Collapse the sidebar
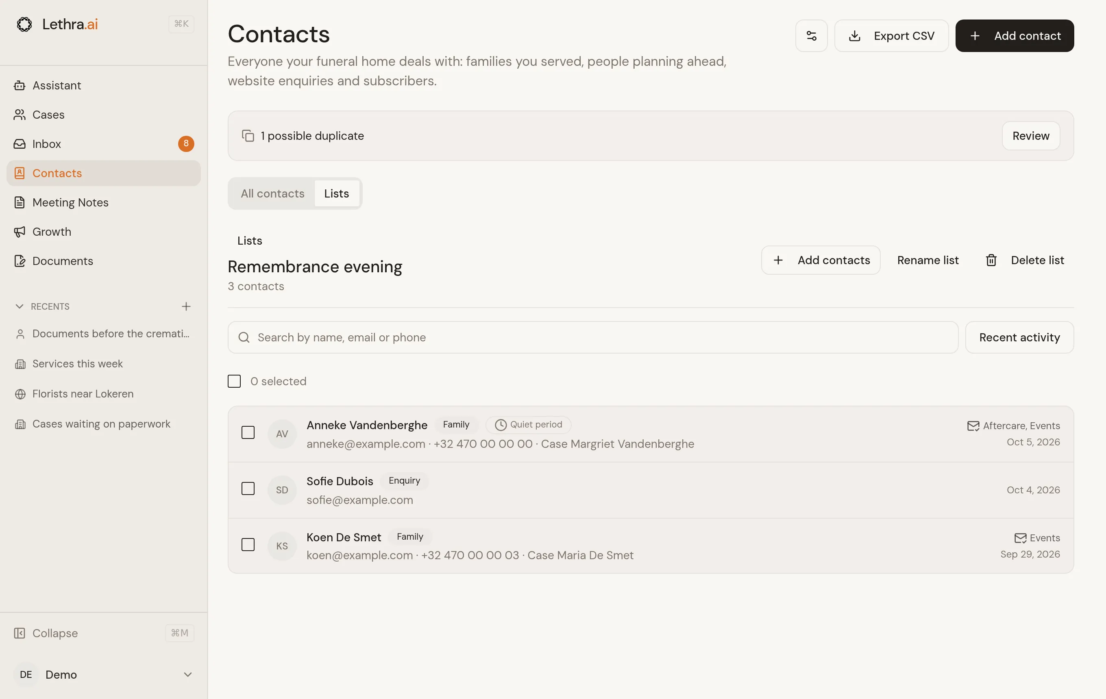Viewport: 1106px width, 699px height. [x=103, y=633]
